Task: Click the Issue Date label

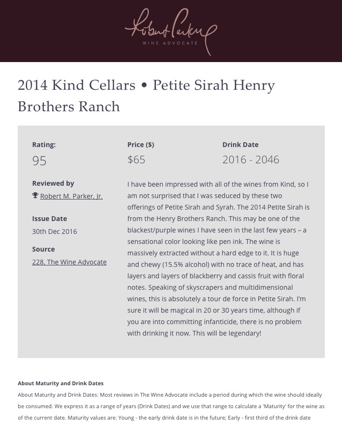Action: tap(49, 219)
